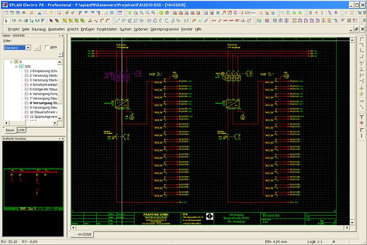
Task: Select page '5 Kühlgeräte Steu' in tree
Action: click(41, 89)
